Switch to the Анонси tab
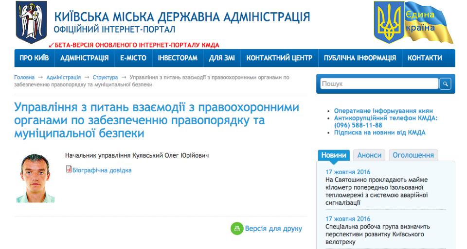Image resolution: width=467 pixels, height=249 pixels. click(369, 155)
